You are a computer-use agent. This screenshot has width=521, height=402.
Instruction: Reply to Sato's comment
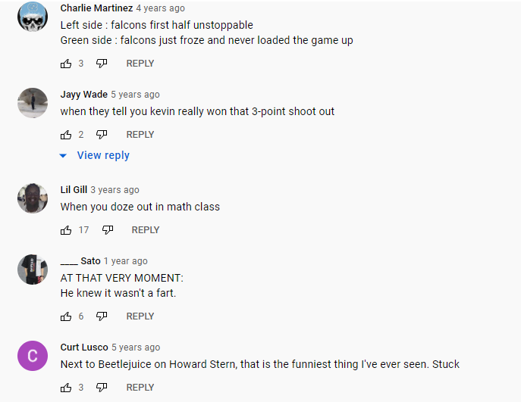140,316
